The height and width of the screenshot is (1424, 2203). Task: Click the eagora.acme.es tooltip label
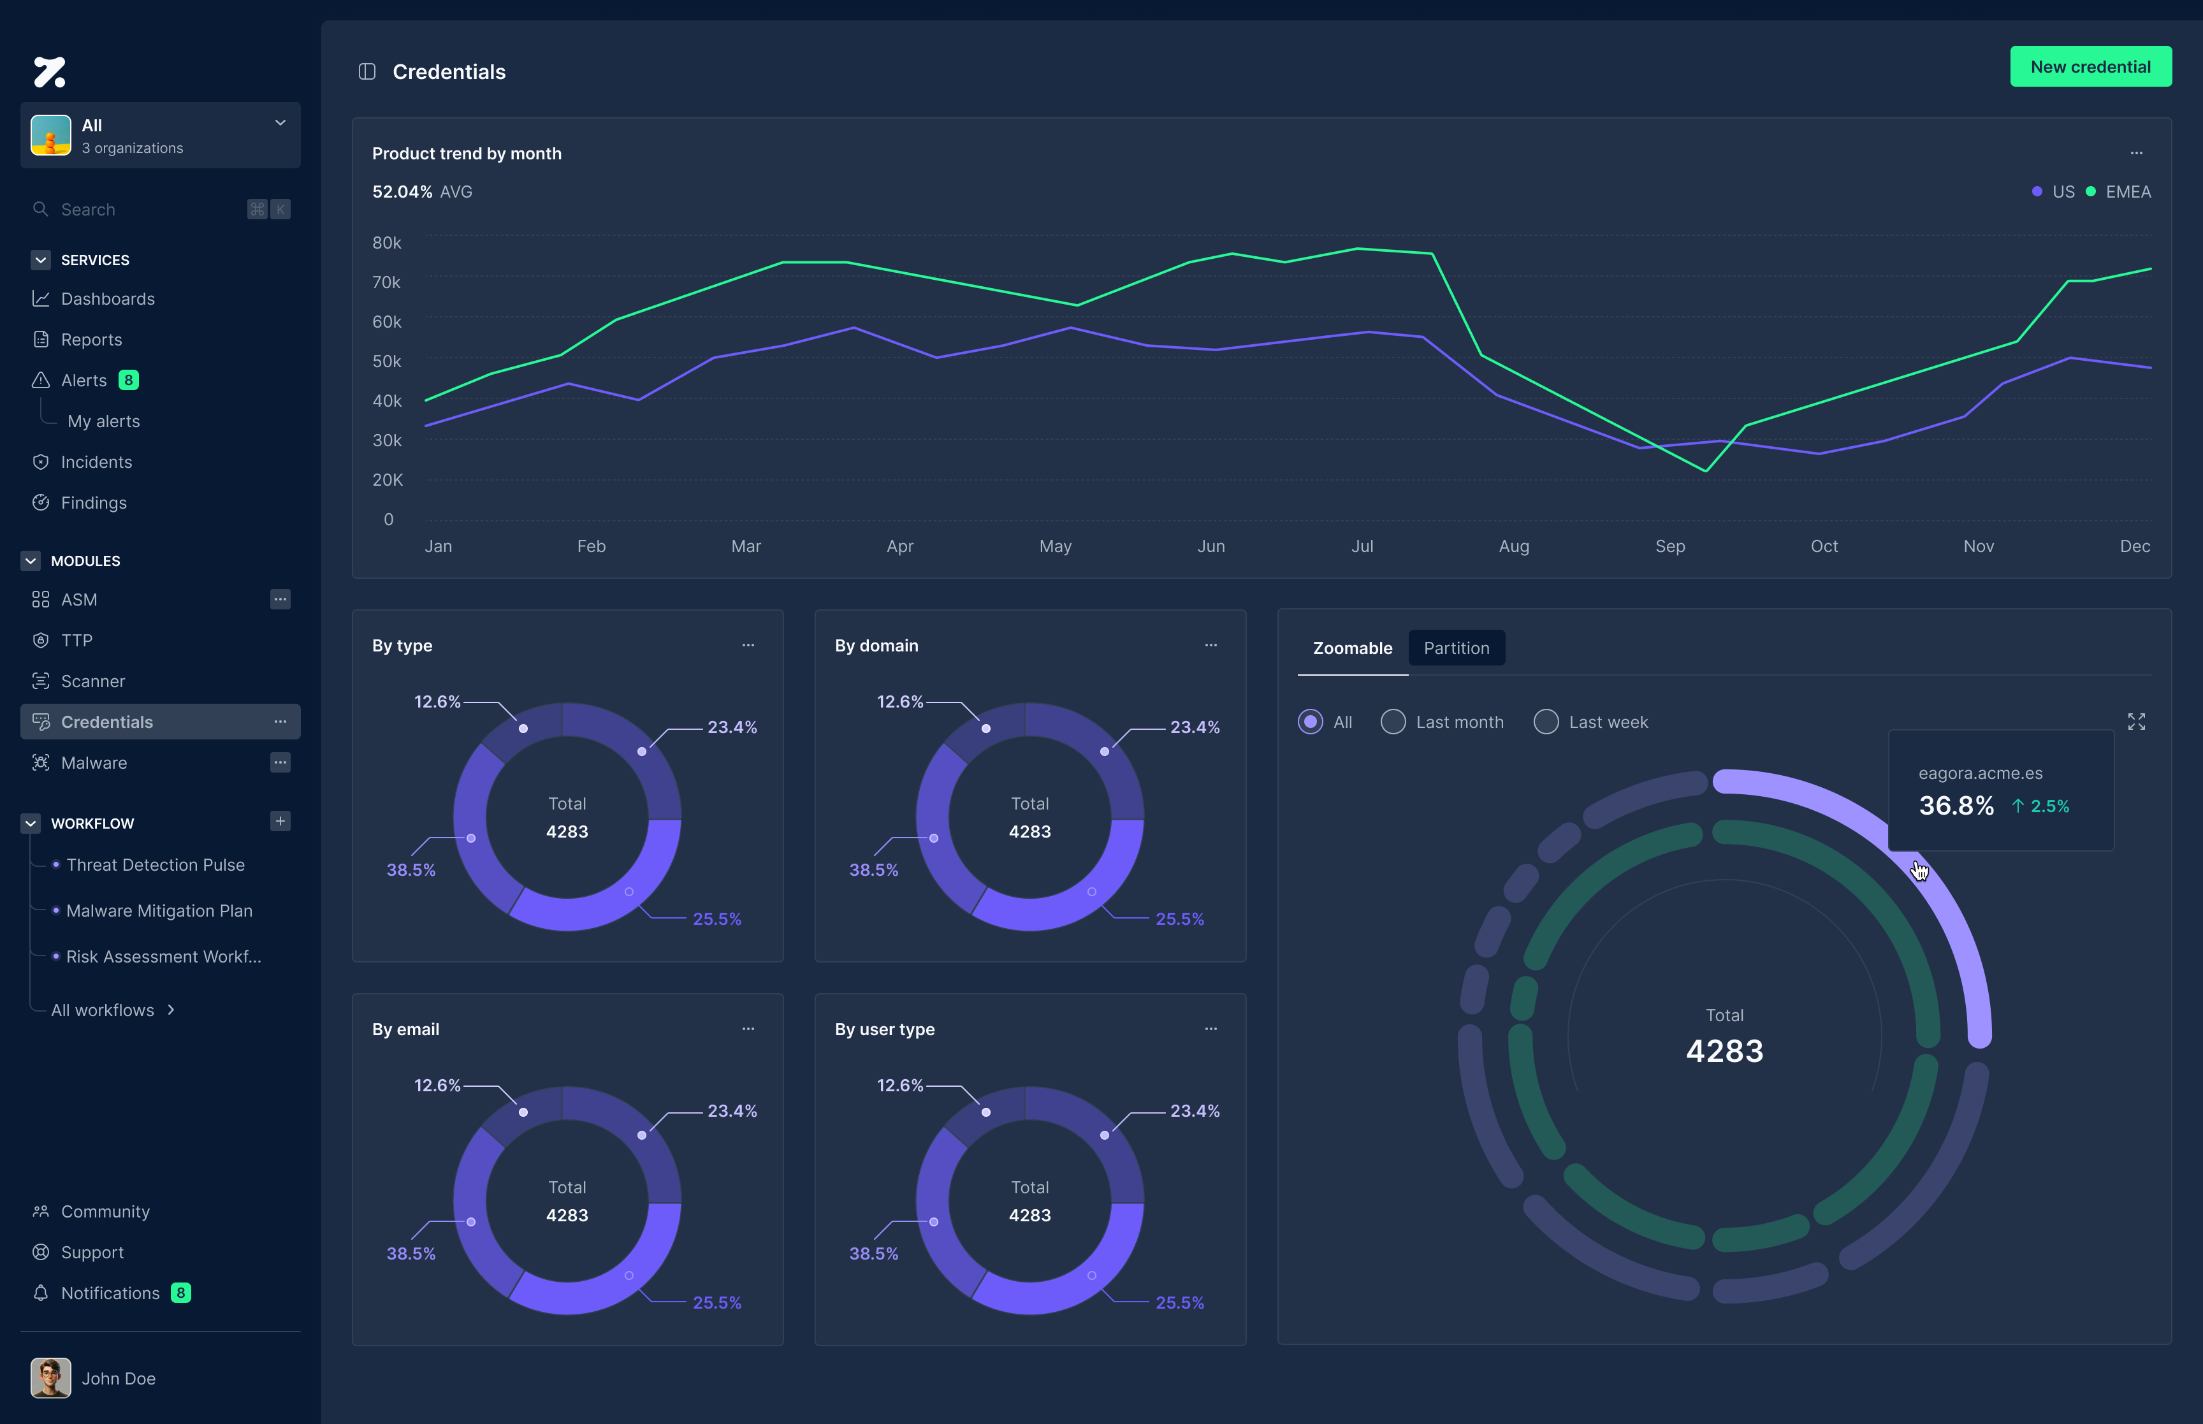click(x=1980, y=773)
